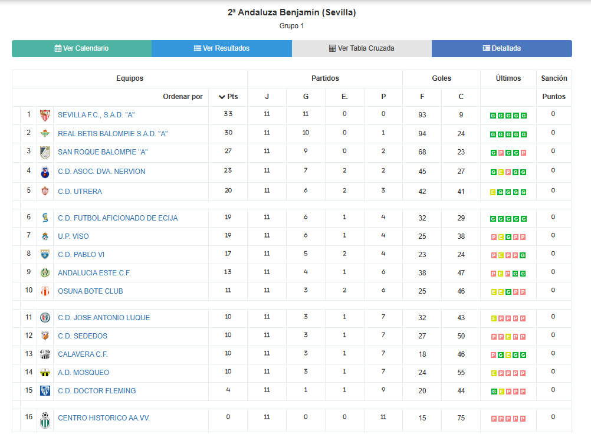Open C.D. PABLO VI team link
Viewport: 591px width, 434px height.
(x=81, y=255)
